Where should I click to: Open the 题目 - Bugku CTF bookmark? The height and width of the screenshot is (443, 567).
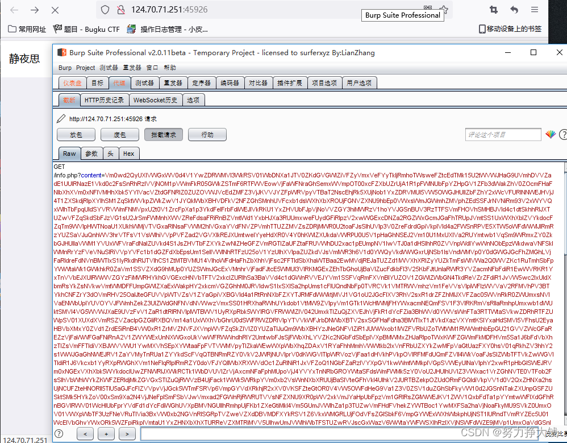pyautogui.click(x=86, y=29)
